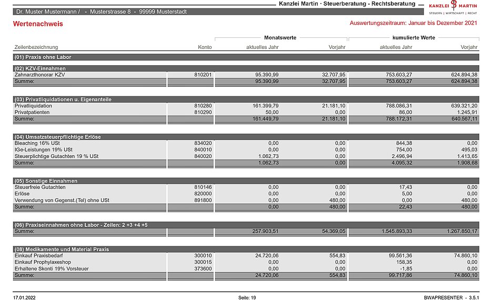This screenshot has width=484, height=300.
Task: Click cumulative value 99.561,36
Action: (400, 256)
